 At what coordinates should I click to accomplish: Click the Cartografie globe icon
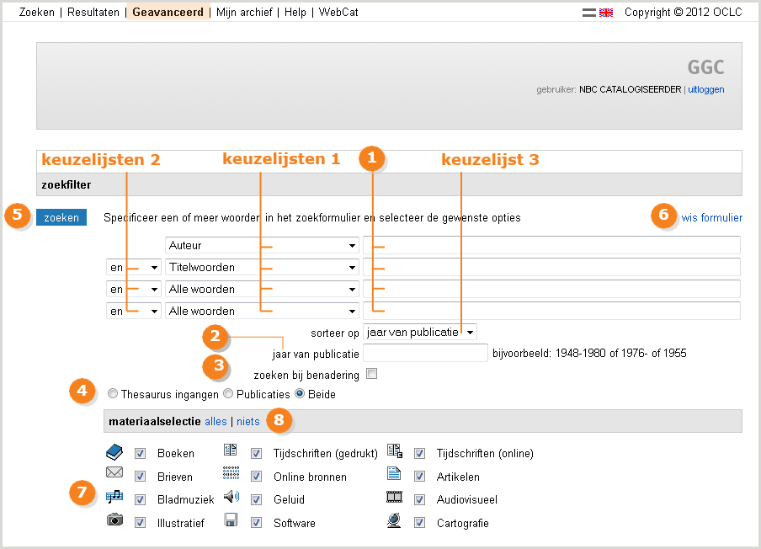394,520
